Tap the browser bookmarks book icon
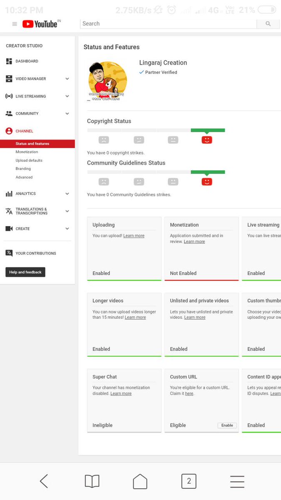The height and width of the screenshot is (500, 281). tap(92, 481)
